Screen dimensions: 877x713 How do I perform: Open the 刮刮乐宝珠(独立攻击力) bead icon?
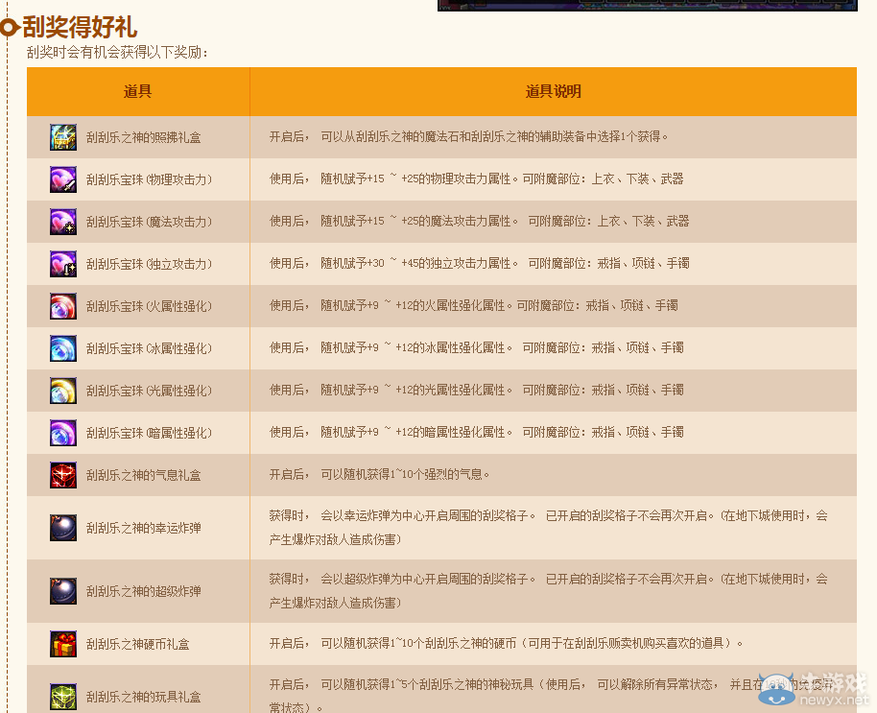62,263
